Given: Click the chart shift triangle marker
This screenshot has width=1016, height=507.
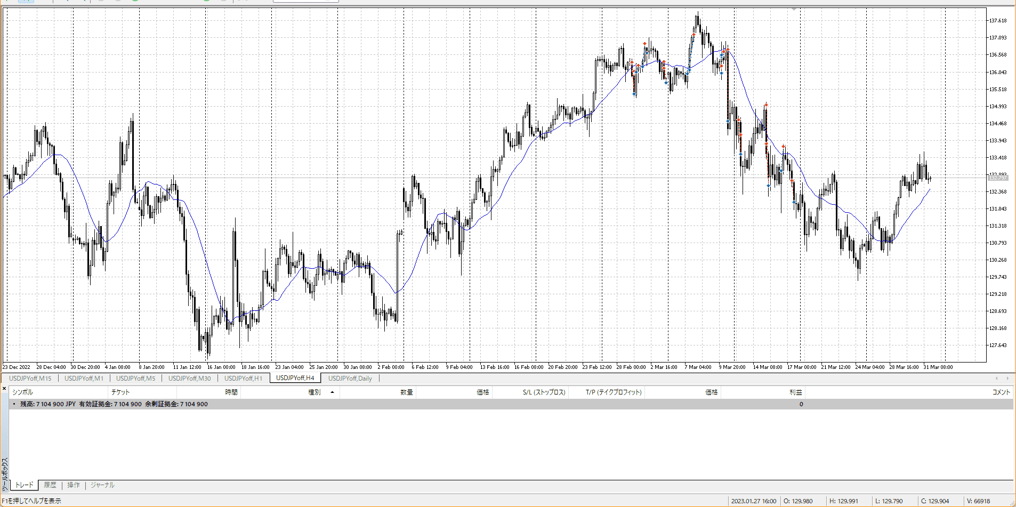Looking at the screenshot, I should pyautogui.click(x=794, y=10).
